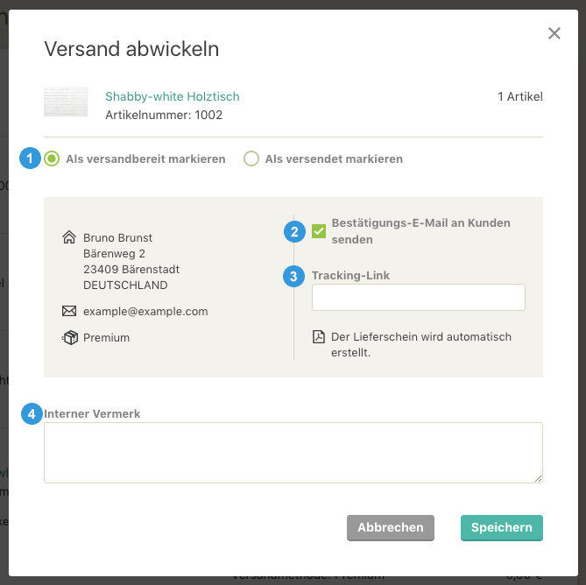
Task: Click the blue number 2 badge
Action: coord(294,231)
